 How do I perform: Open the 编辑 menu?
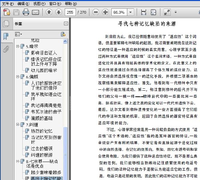[23, 4]
